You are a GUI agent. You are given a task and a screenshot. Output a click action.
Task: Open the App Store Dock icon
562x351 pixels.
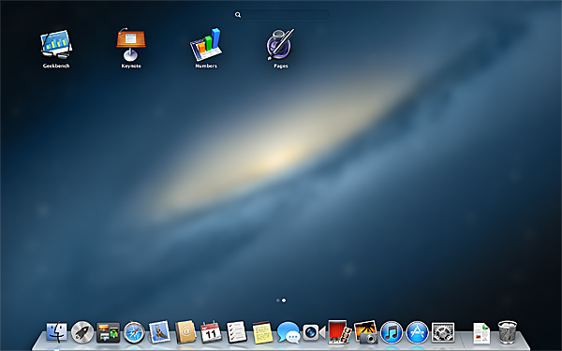(x=417, y=332)
